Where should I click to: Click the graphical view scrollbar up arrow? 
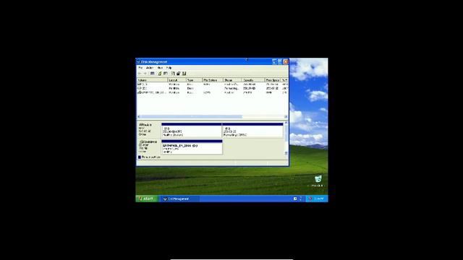(x=286, y=123)
